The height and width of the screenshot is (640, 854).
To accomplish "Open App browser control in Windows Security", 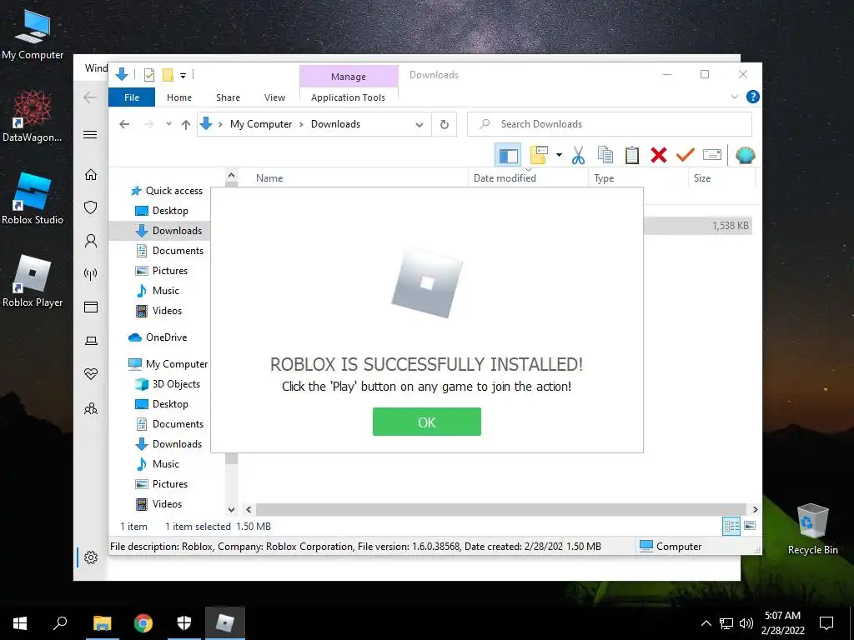I will pos(90,307).
